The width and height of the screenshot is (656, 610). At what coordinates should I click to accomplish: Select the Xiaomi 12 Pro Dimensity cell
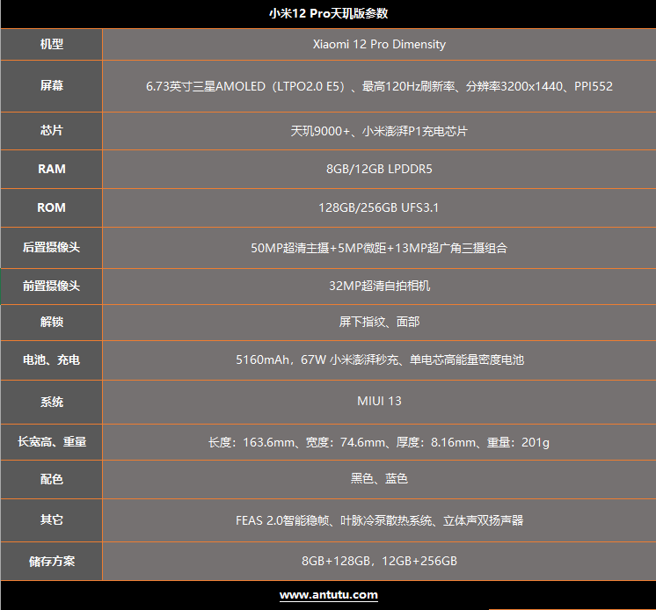coord(379,44)
